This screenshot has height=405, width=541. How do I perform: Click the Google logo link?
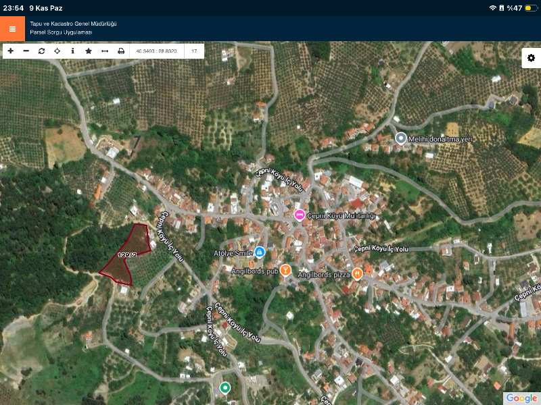pos(521,398)
